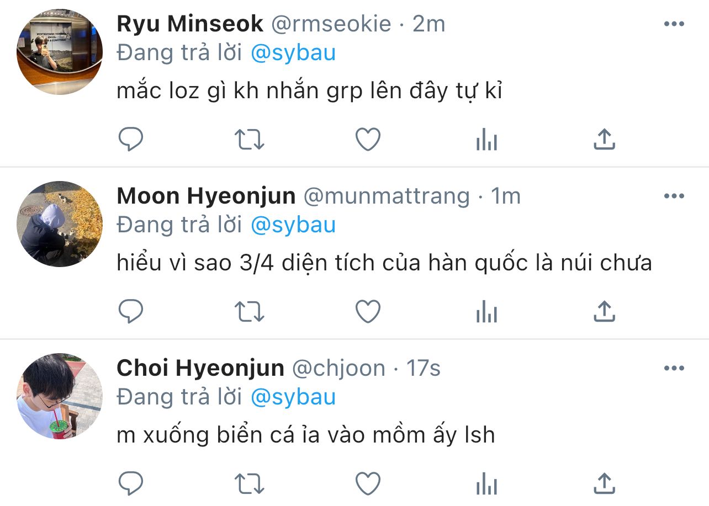Open @sybau mention in Ryu Minseok's reply

[293, 53]
